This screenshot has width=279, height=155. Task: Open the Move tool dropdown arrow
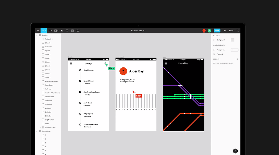point(45,31)
